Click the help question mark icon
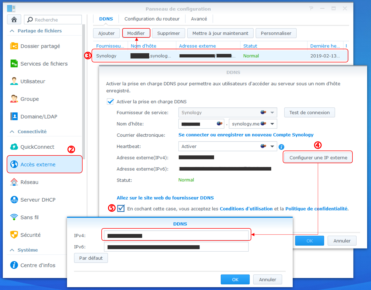371x290 pixels. click(x=311, y=9)
